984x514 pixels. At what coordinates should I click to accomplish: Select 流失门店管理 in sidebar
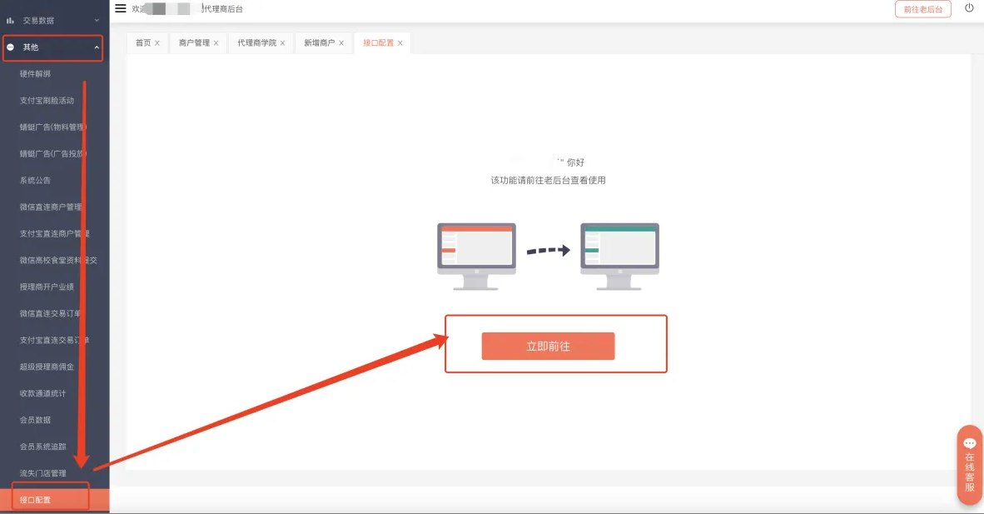(x=42, y=473)
